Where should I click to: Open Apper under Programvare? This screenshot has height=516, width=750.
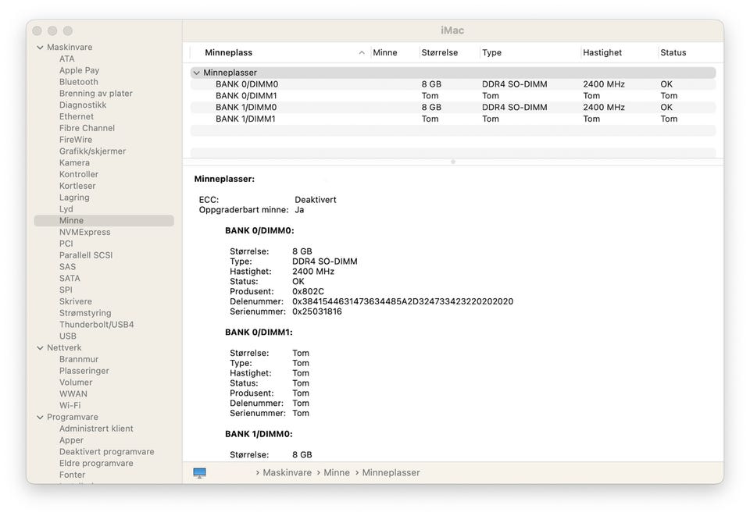pos(71,440)
